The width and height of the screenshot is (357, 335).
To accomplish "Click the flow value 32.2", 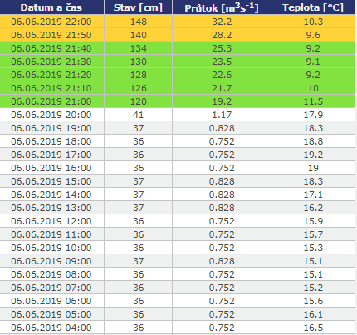I will tap(222, 22).
